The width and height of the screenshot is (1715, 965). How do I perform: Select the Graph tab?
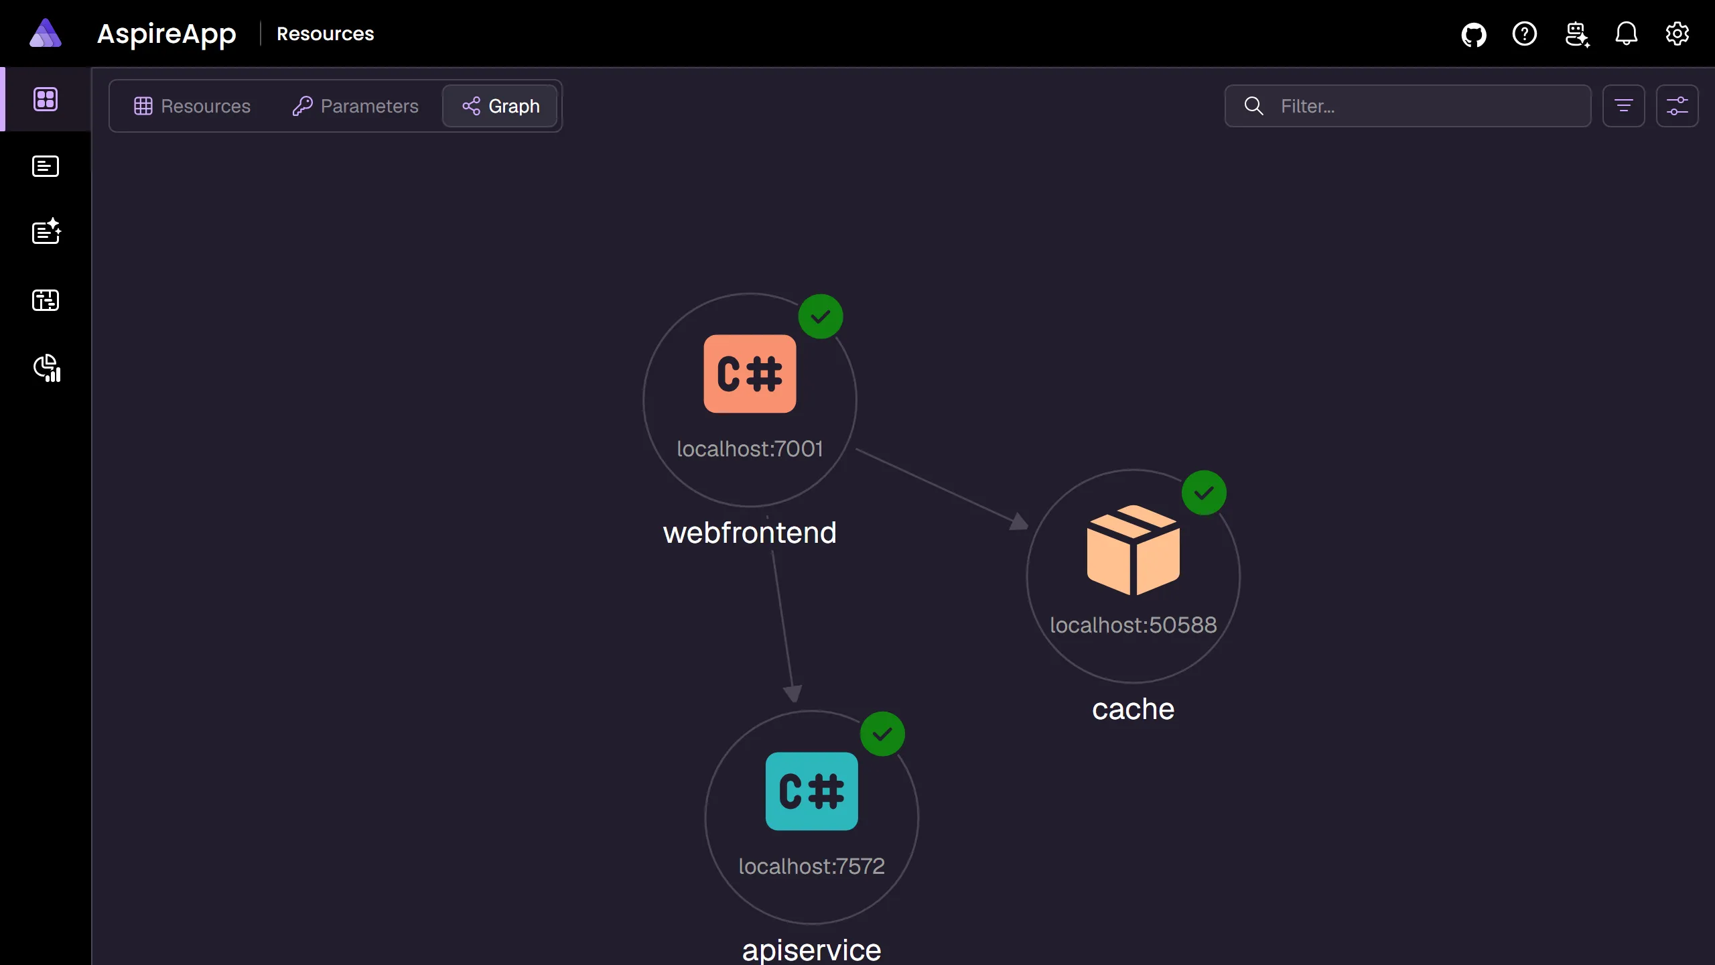(500, 106)
